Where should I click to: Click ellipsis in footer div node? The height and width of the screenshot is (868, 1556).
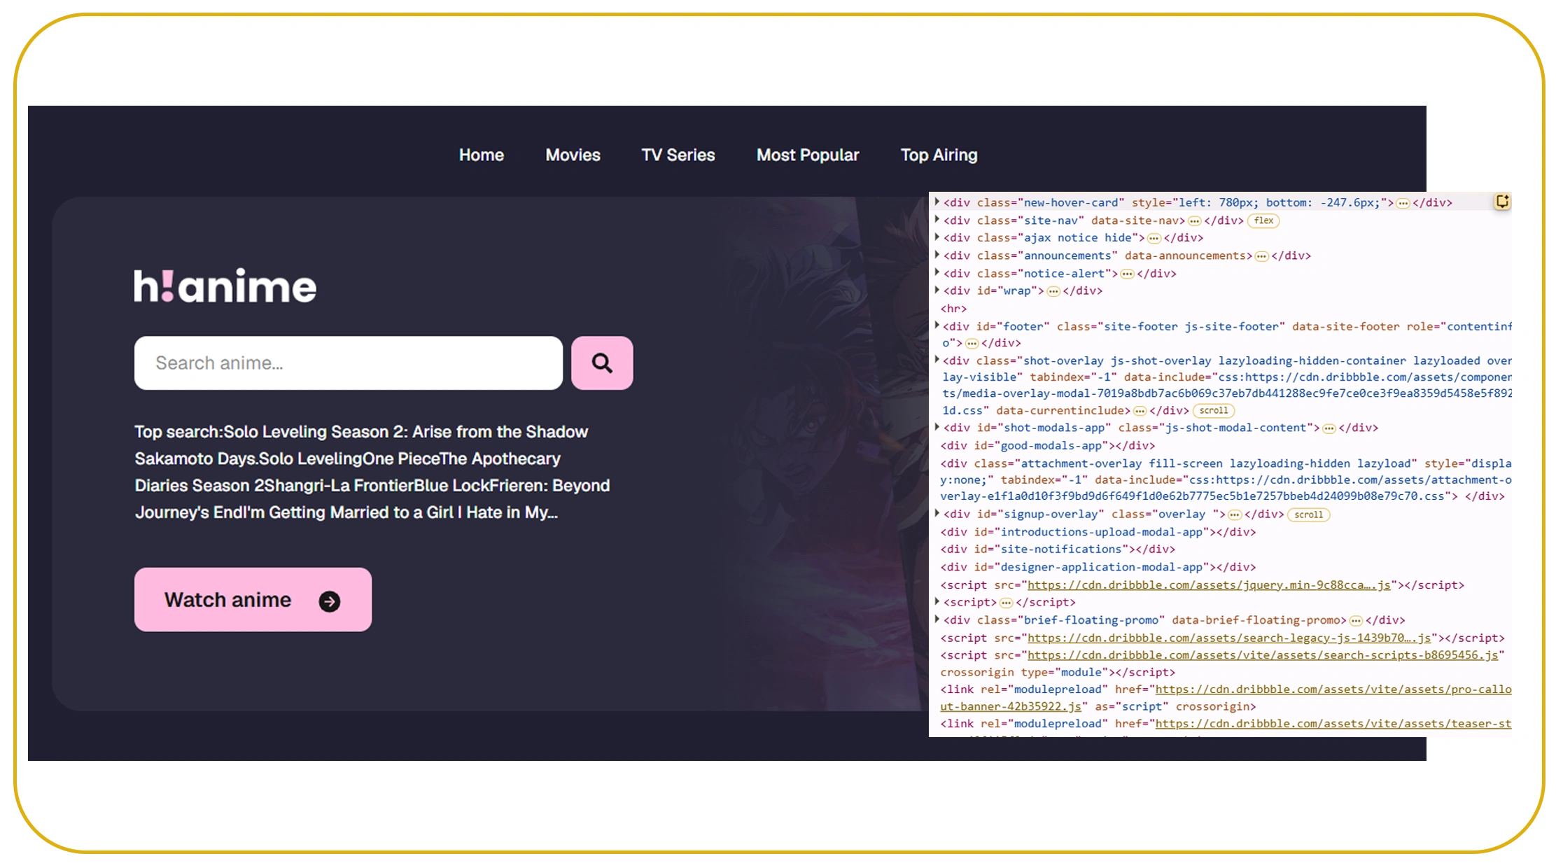point(972,344)
